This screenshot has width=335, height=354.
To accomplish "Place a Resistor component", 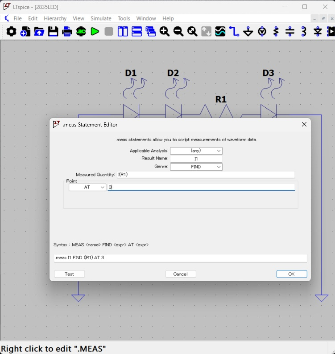I will coord(276,31).
